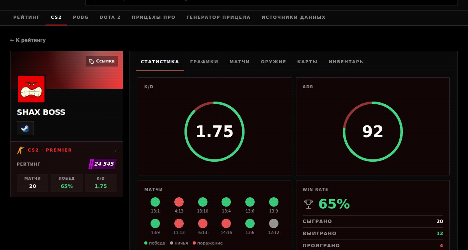Switch to the ИНВЕНТАРЬ profile tab
This screenshot has width=468, height=250.
point(346,62)
